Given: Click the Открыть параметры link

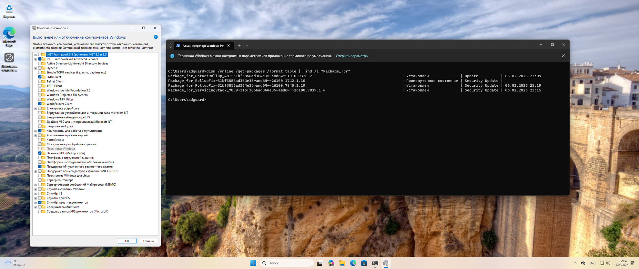Looking at the screenshot, I should [x=352, y=56].
